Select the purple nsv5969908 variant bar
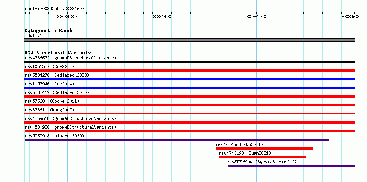This screenshot has width=367, height=182. 176,140
